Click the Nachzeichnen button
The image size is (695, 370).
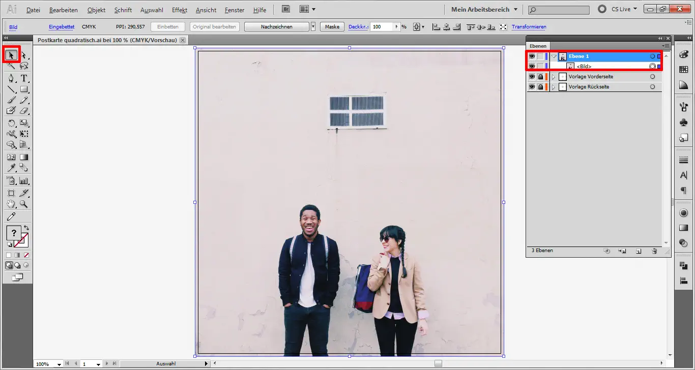tap(276, 27)
